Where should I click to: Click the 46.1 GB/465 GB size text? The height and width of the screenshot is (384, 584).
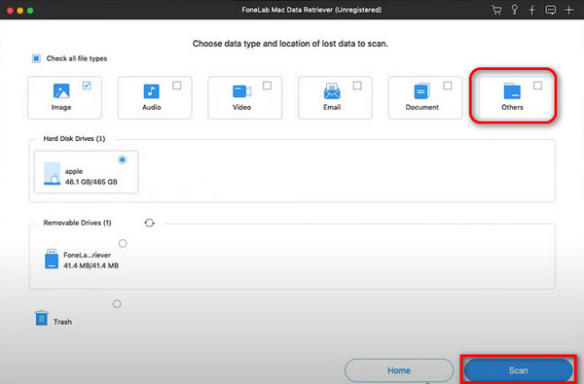tap(91, 182)
